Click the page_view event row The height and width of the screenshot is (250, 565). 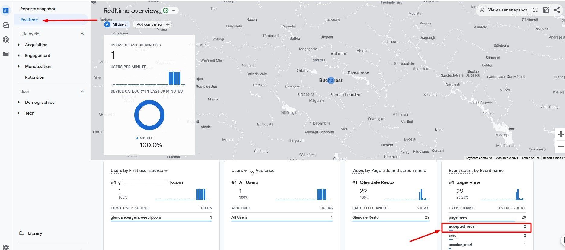pyautogui.click(x=487, y=217)
